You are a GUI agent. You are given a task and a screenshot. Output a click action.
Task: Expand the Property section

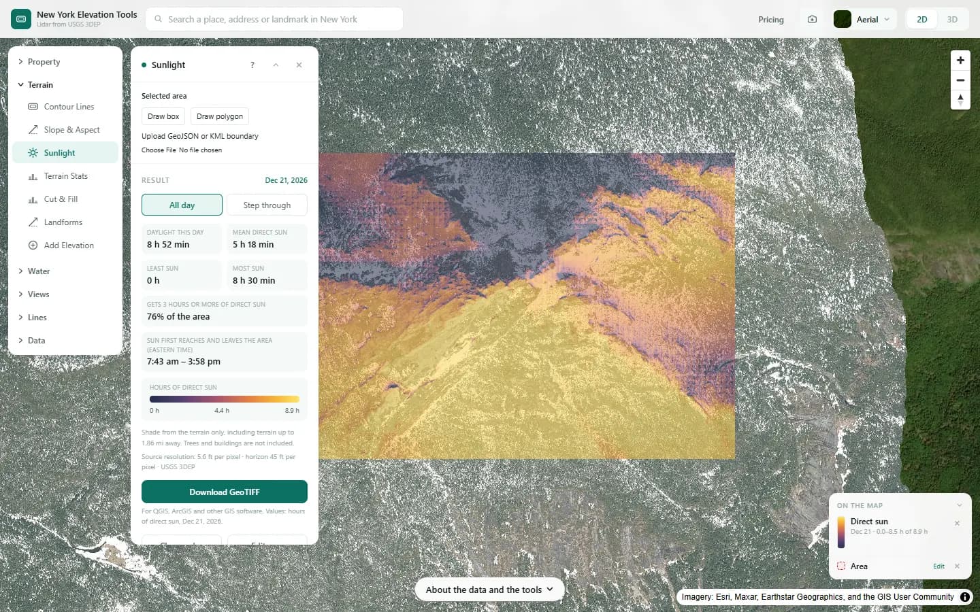pos(65,62)
